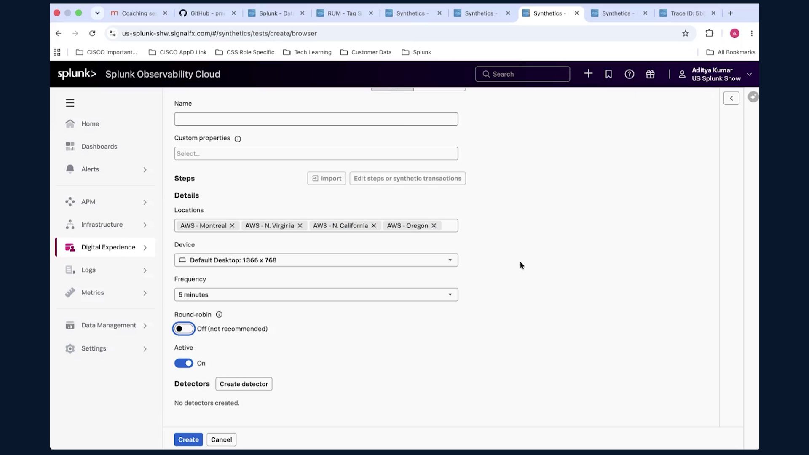Remove the AWS - Montreal location
This screenshot has height=455, width=809.
232,226
